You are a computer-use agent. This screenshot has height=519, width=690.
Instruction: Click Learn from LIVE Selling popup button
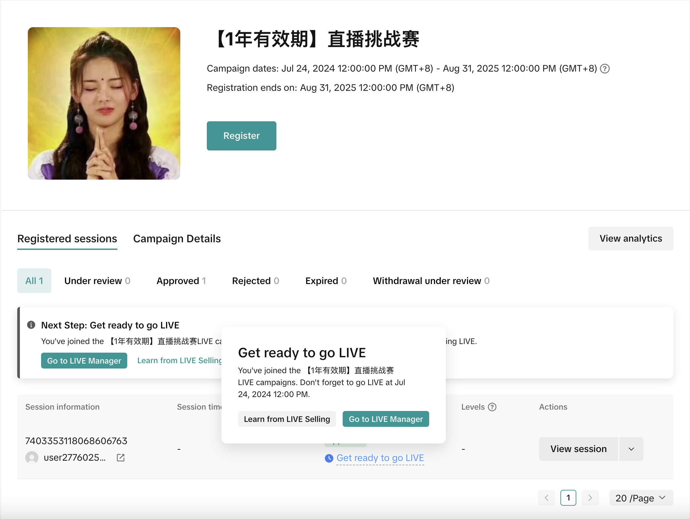pyautogui.click(x=287, y=419)
